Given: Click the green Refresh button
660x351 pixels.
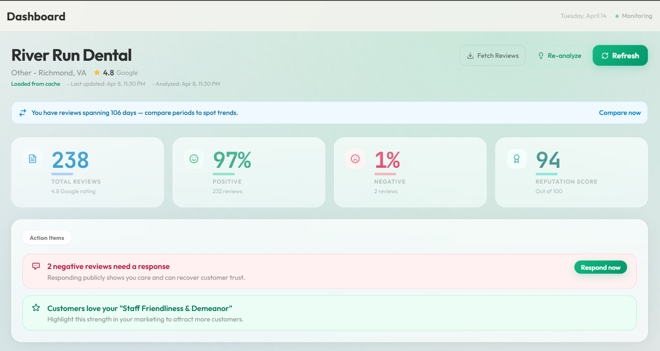Looking at the screenshot, I should (x=620, y=55).
